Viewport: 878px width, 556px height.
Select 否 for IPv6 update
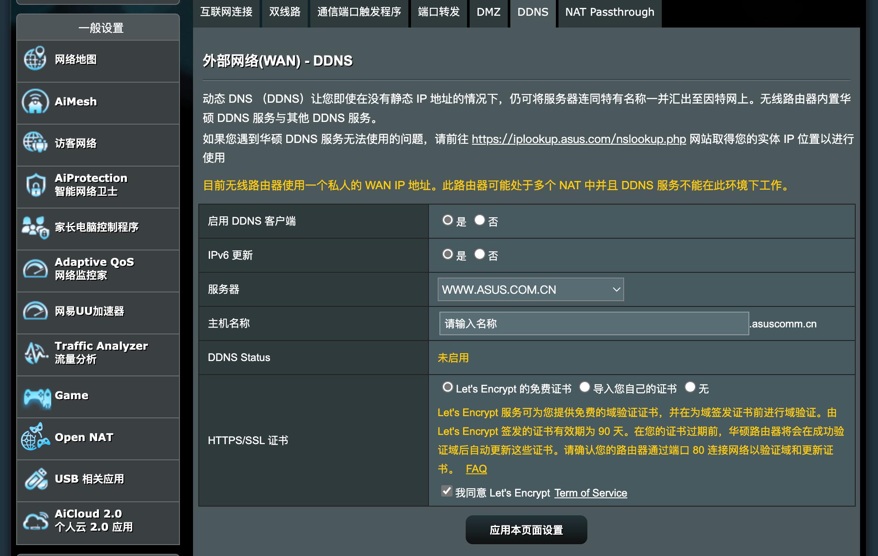(x=480, y=254)
